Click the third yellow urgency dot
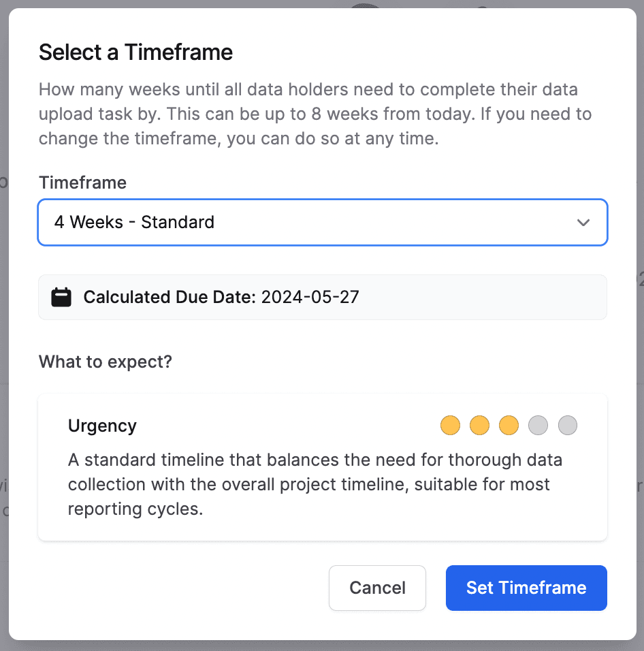This screenshot has width=644, height=651. click(509, 426)
